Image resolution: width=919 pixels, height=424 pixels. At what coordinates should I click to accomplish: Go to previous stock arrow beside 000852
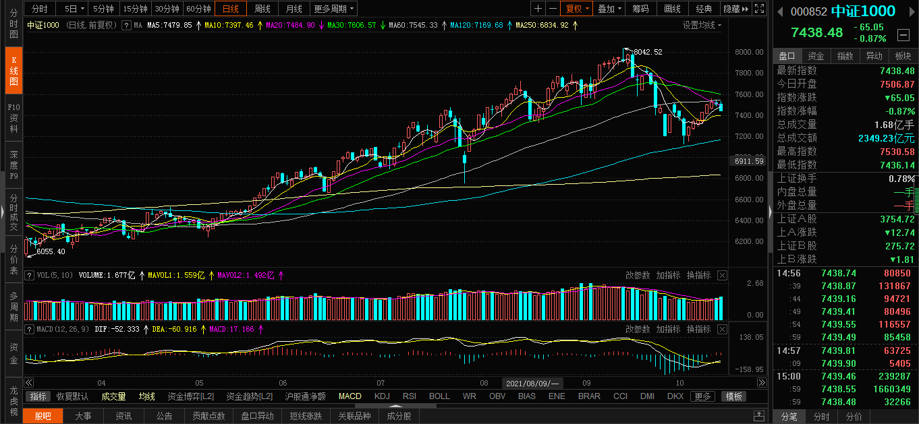tap(781, 11)
